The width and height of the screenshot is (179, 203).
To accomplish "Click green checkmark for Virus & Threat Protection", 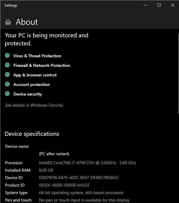I will 7,56.
